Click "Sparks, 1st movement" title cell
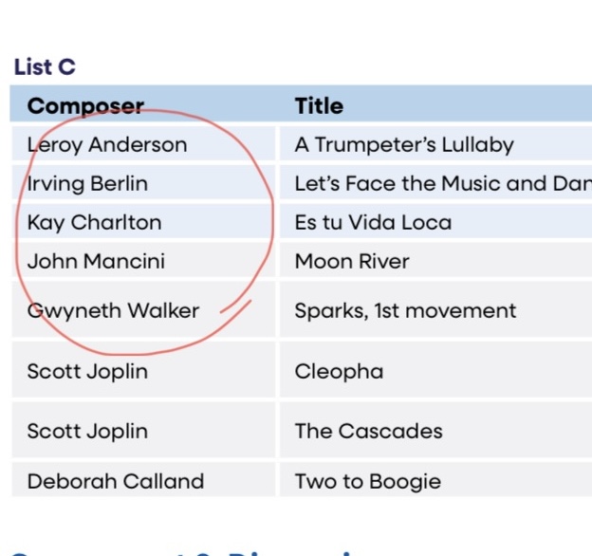Viewport: 592px width, 556px height. pos(405,310)
